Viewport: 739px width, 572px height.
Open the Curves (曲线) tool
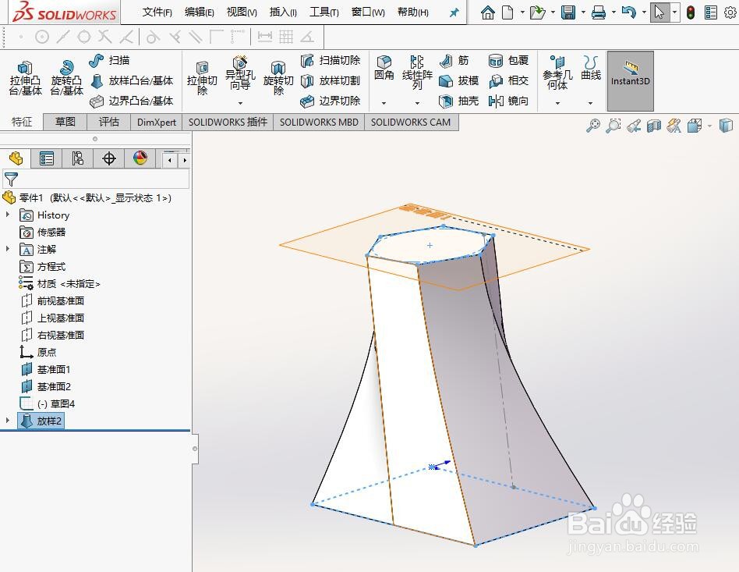point(591,69)
